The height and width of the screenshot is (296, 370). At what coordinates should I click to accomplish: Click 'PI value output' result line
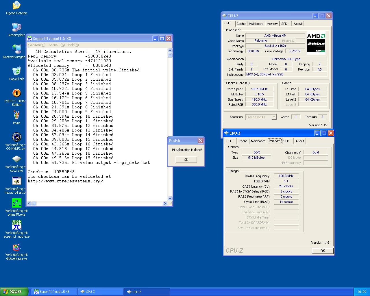91,162
